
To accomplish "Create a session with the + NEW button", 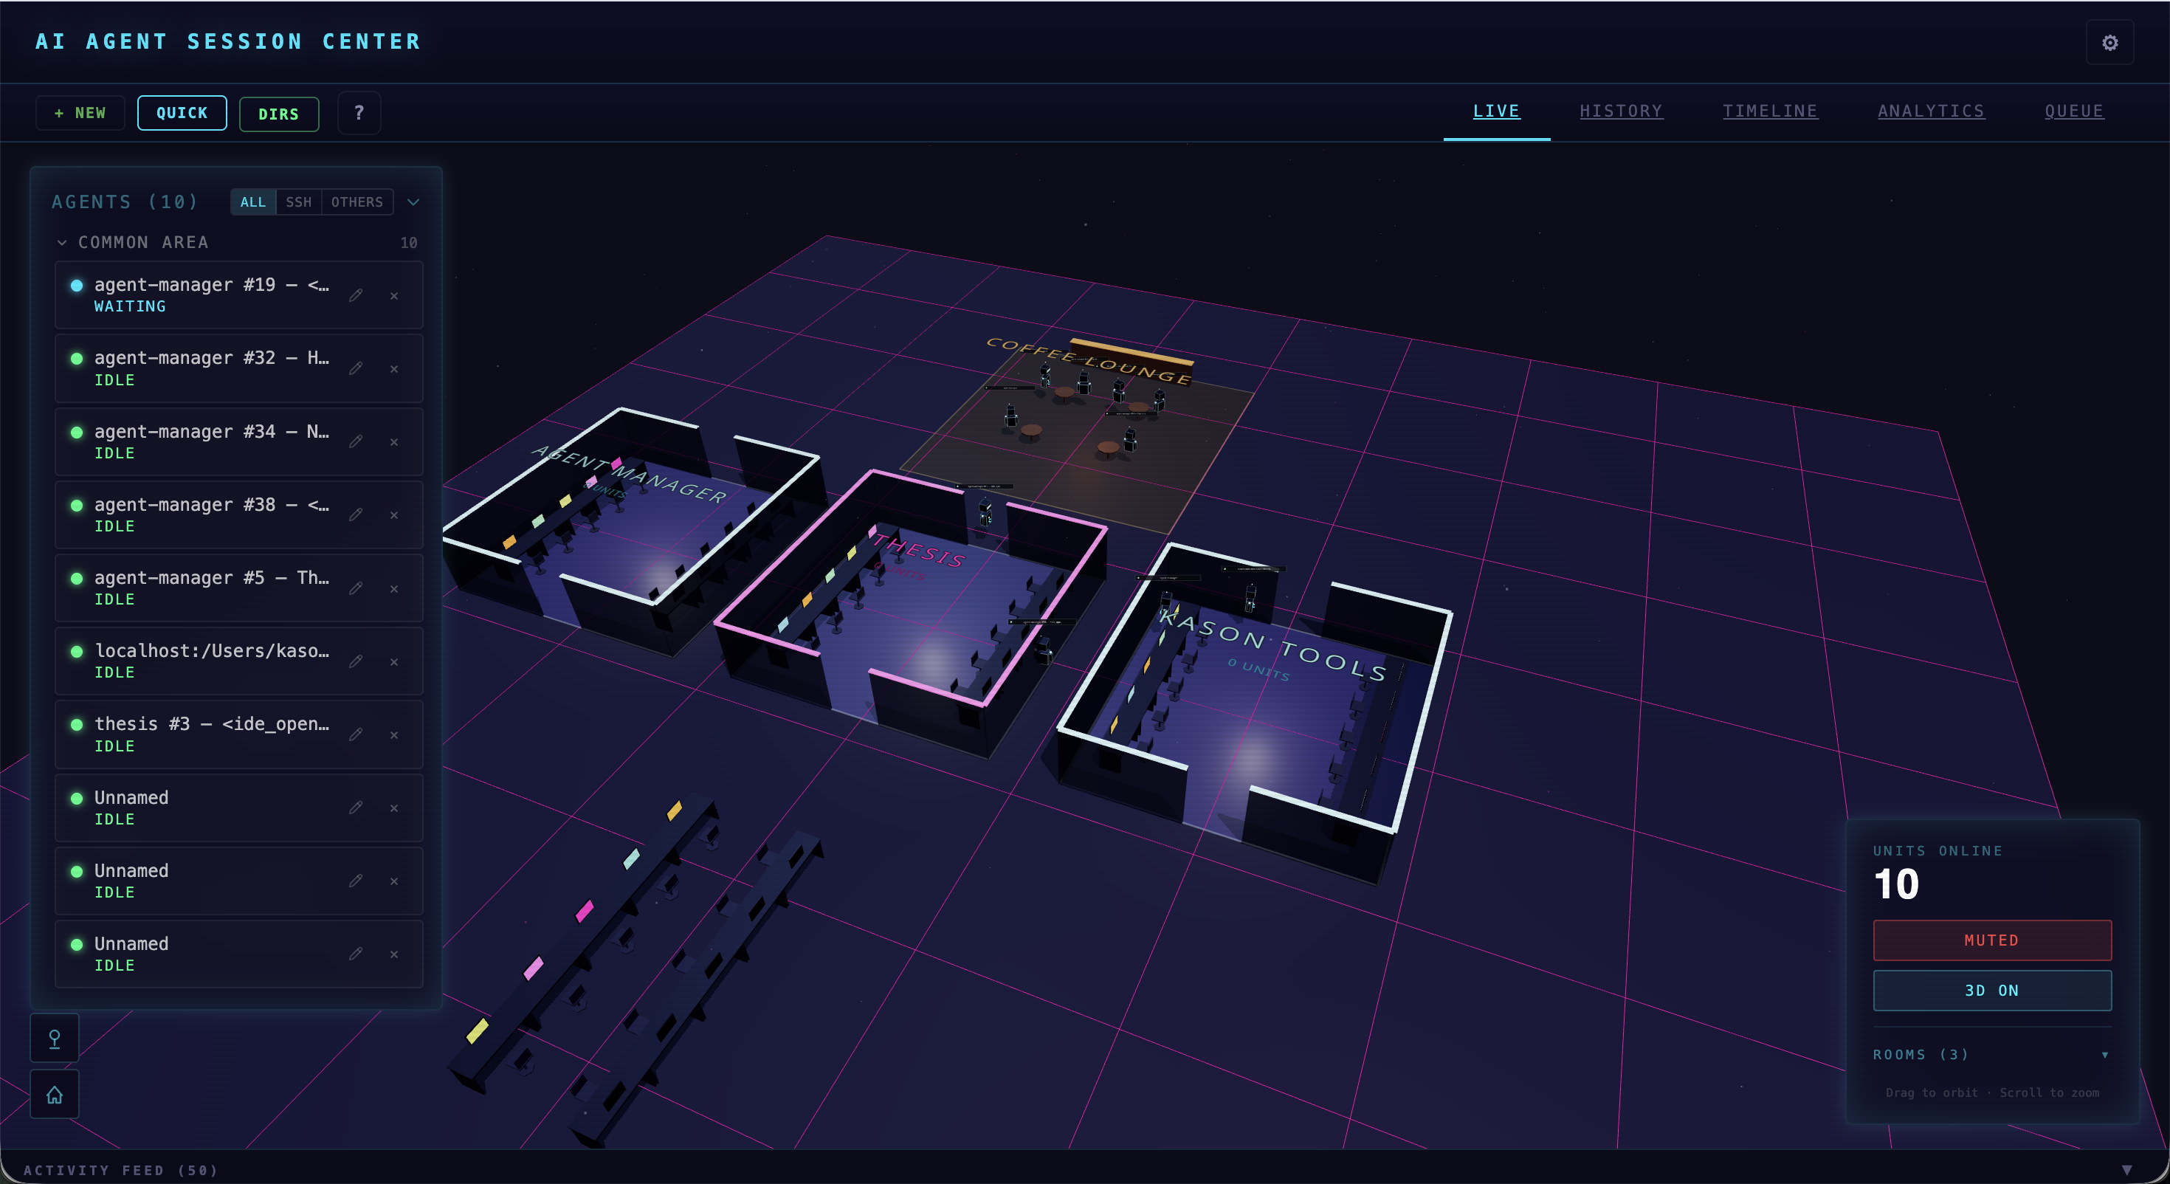I will [x=79, y=112].
